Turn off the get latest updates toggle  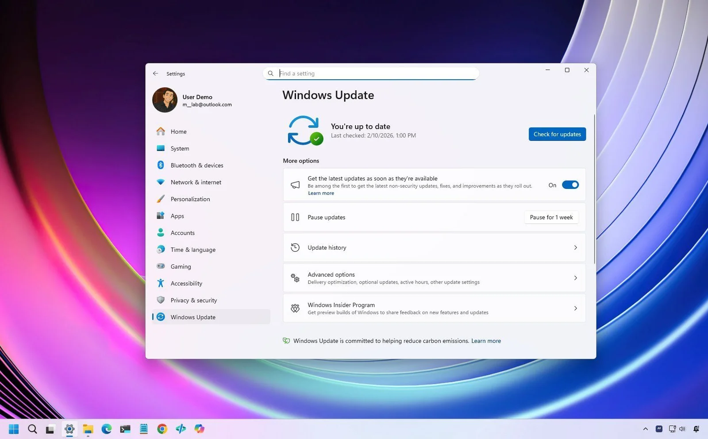point(570,185)
